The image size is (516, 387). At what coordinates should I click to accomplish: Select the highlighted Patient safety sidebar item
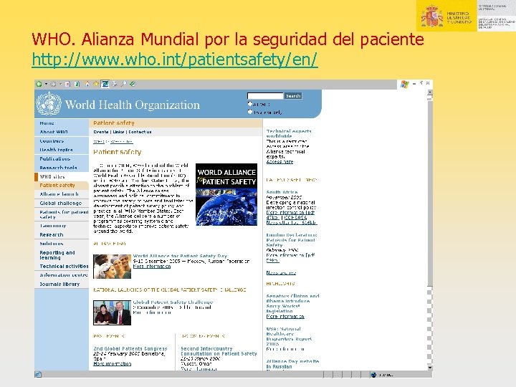point(57,186)
